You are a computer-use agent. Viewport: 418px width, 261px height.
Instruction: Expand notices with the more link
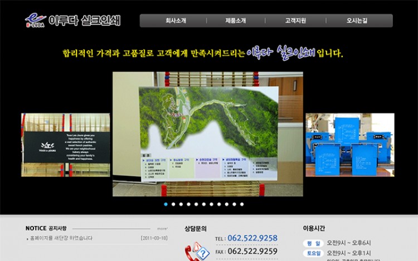point(162,228)
